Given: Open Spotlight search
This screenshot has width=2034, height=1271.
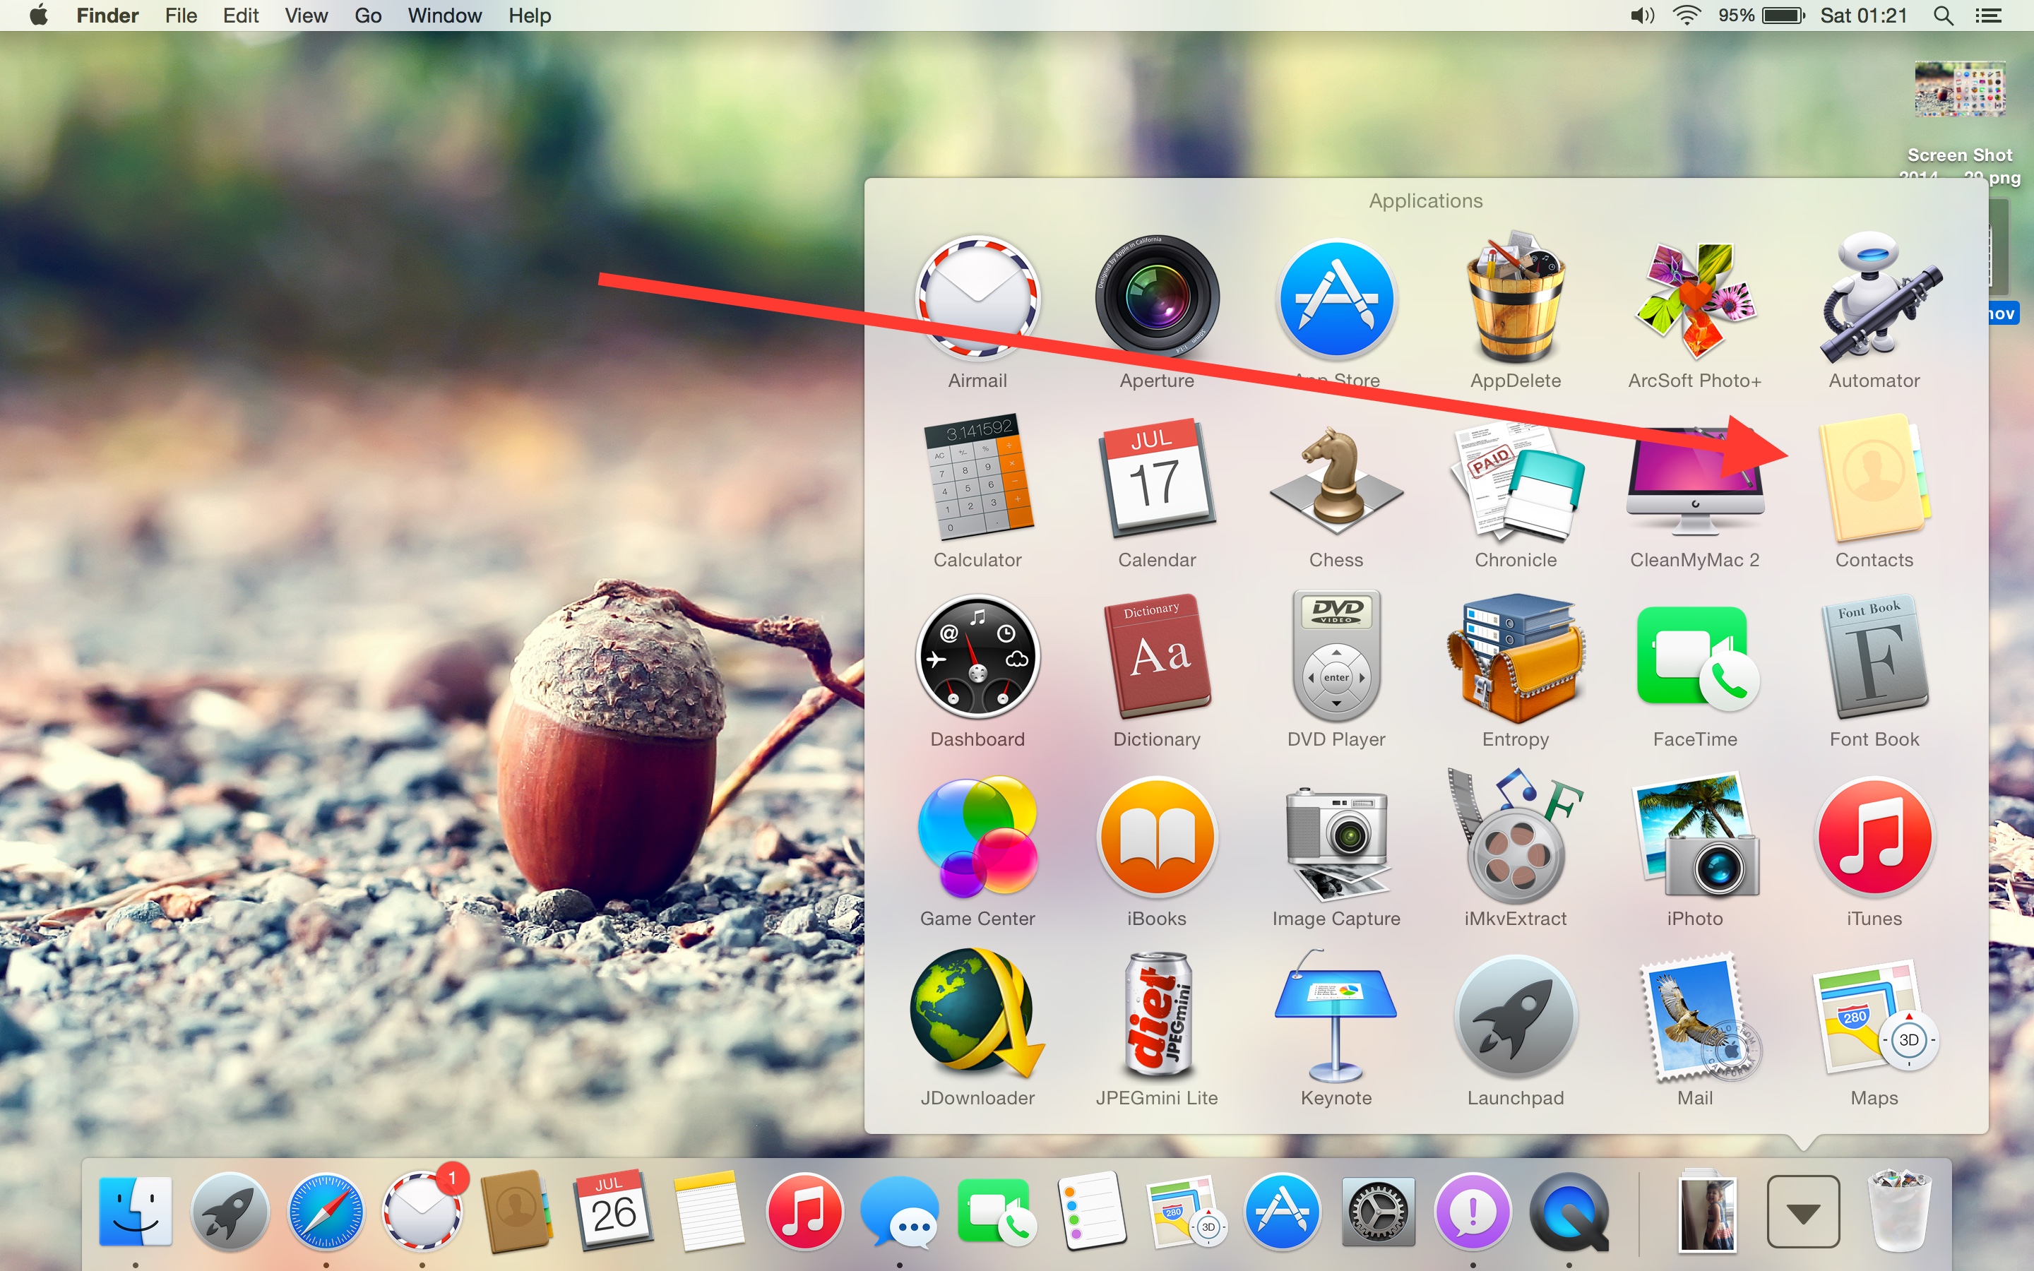Looking at the screenshot, I should (x=1943, y=15).
